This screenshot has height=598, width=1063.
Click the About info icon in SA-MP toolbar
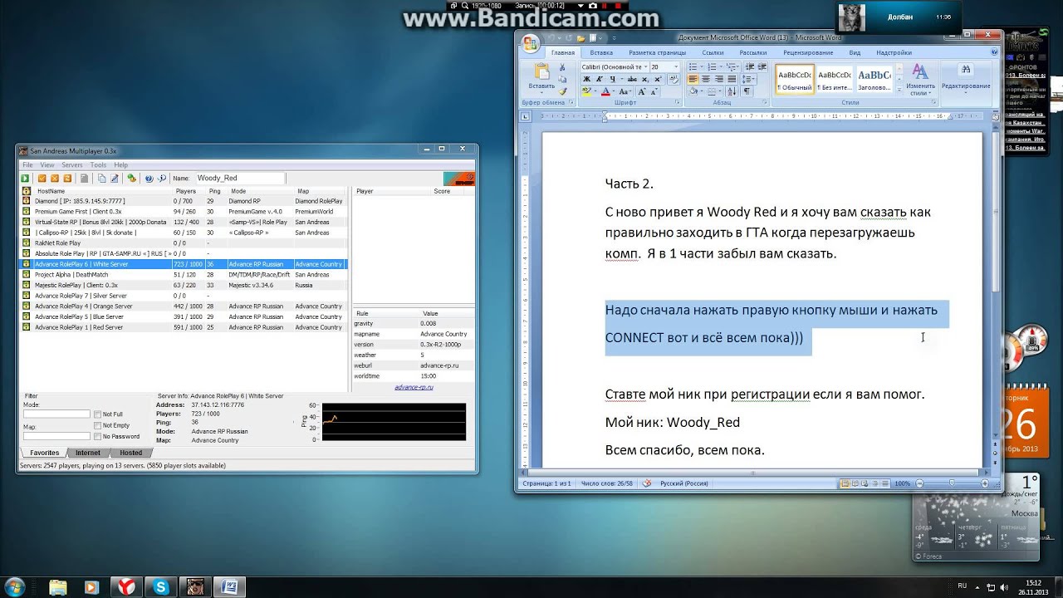(x=162, y=179)
